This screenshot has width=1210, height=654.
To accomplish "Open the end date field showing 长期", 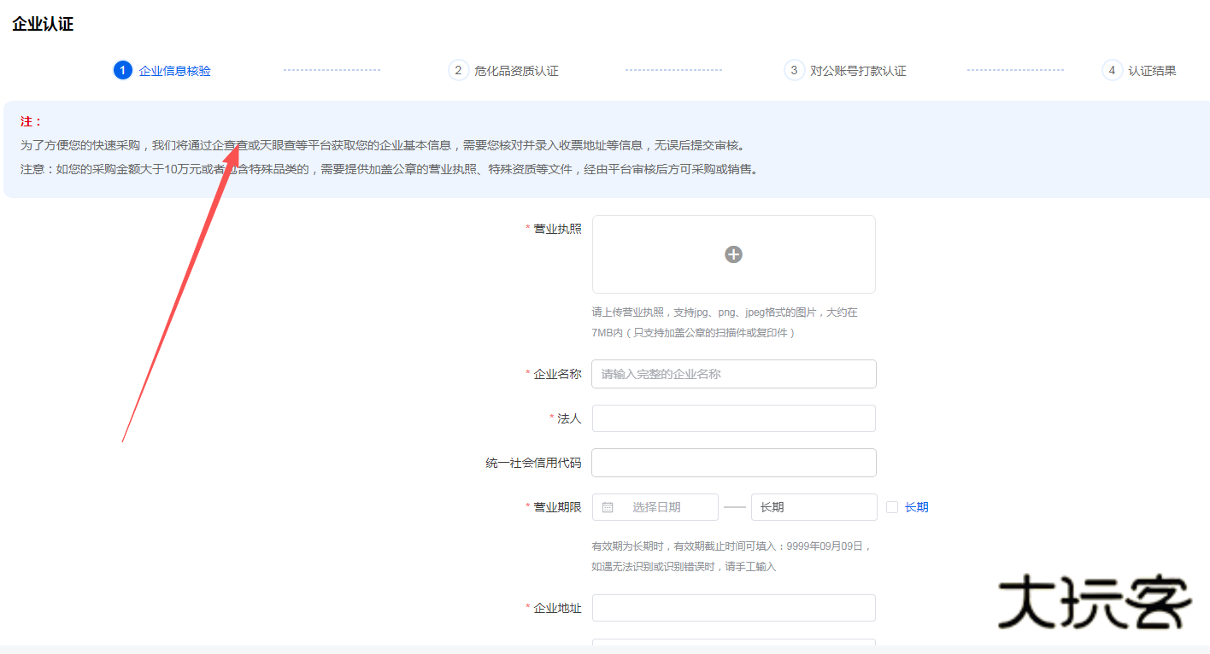I will coord(814,507).
